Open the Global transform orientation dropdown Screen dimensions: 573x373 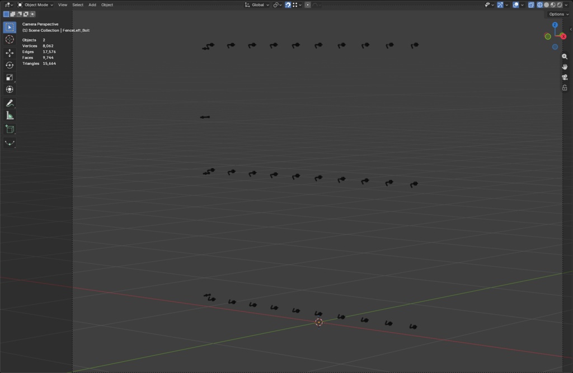[257, 4]
